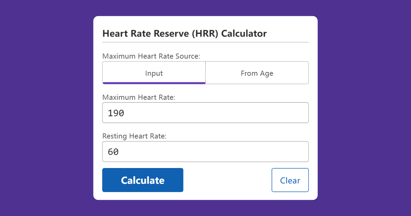This screenshot has height=216, width=411.
Task: Click the blue Calculate button on the left
Action: (142, 180)
